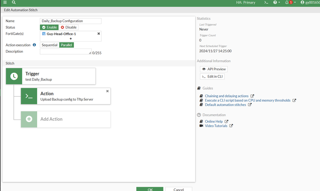Remove the Upload Backup config action
320x191 pixels.
coord(107,91)
